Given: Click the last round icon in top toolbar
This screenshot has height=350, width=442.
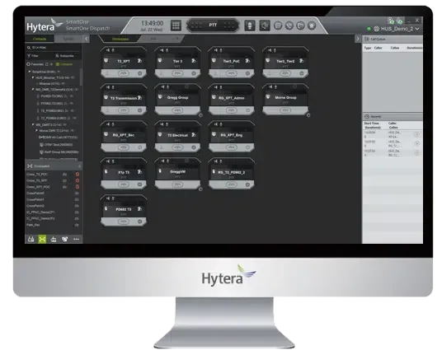Looking at the screenshot, I should click(312, 26).
